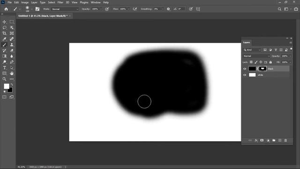Select the Rectangular Marquee tool

coord(12,22)
